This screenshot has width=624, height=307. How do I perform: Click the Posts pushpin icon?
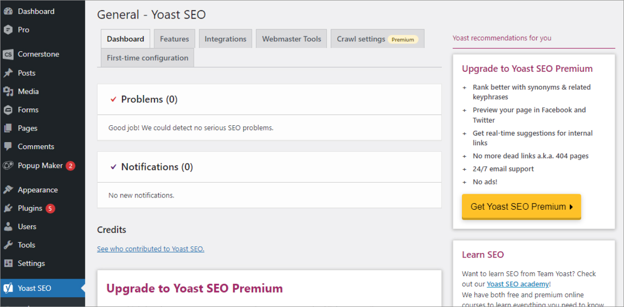click(8, 73)
